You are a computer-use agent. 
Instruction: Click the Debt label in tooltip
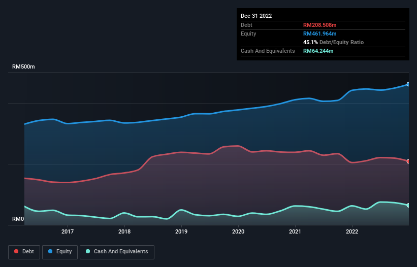(246, 25)
